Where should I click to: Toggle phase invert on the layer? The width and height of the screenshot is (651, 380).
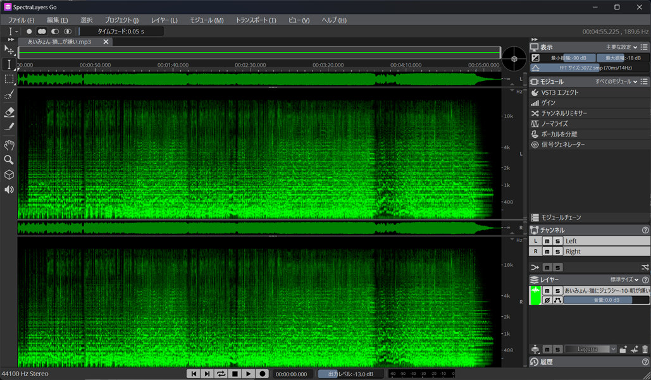click(x=547, y=300)
